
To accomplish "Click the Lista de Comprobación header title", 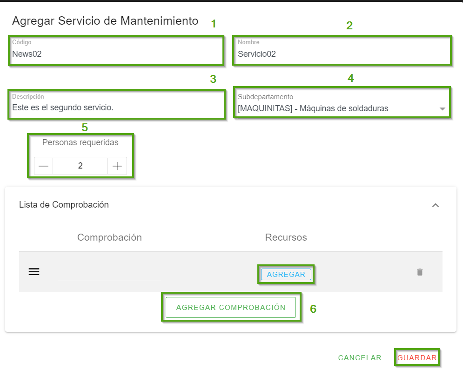I will [x=64, y=205].
